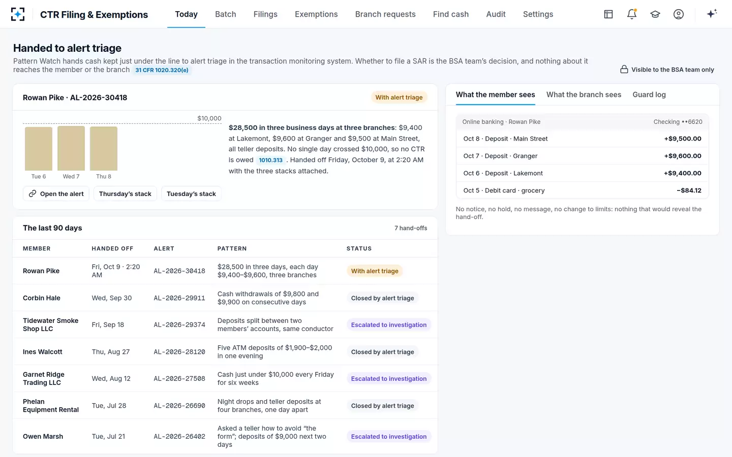This screenshot has height=457, width=732.
Task: Open the Find cash tab
Action: coord(451,14)
